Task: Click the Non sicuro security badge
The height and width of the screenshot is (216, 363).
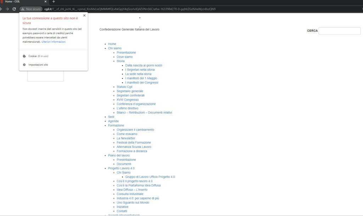Action: pos(31,9)
